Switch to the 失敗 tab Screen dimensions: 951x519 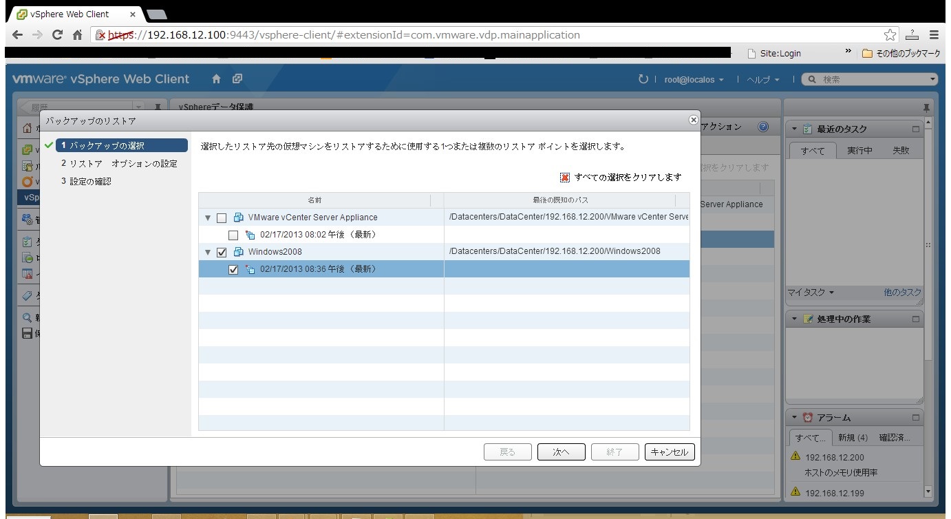pos(901,150)
